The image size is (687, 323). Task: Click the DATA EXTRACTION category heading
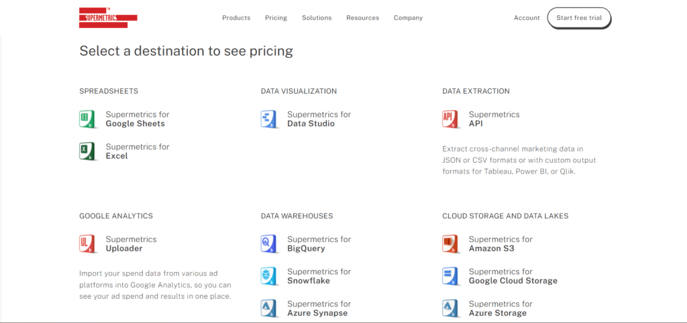tap(476, 91)
